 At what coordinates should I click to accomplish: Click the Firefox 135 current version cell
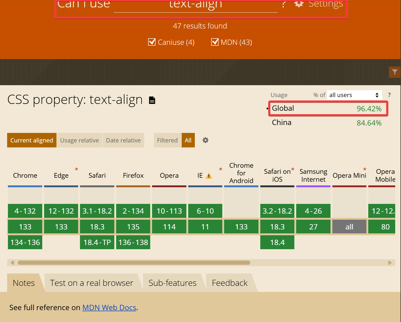[133, 227]
